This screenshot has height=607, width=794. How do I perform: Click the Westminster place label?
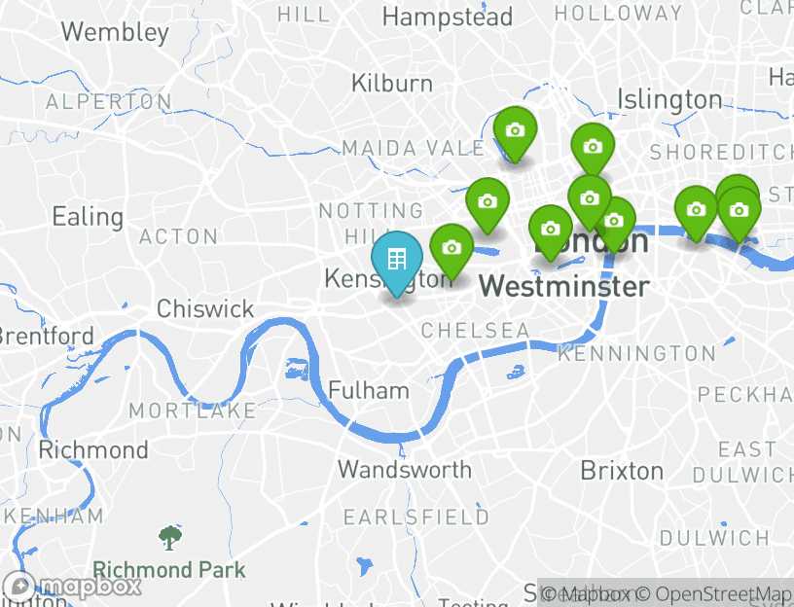pyautogui.click(x=564, y=287)
